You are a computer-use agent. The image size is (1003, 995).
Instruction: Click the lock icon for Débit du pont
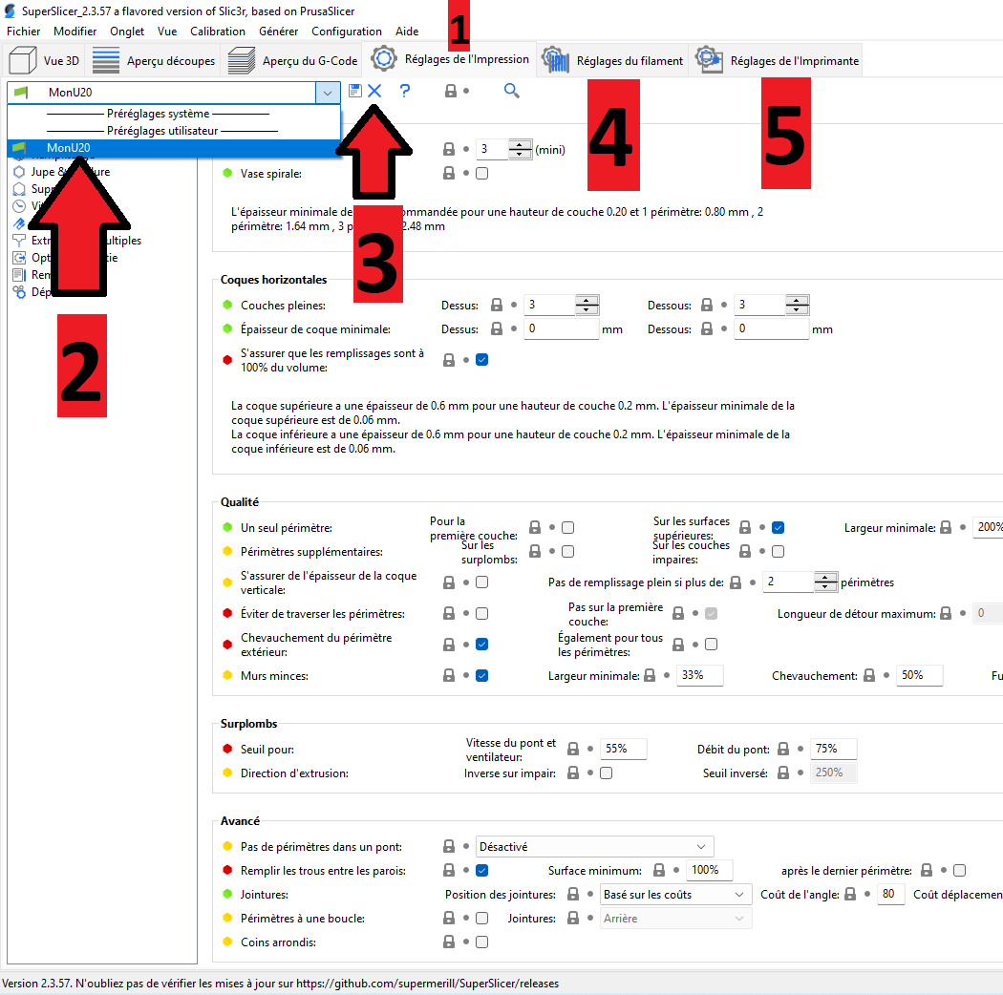click(x=783, y=749)
